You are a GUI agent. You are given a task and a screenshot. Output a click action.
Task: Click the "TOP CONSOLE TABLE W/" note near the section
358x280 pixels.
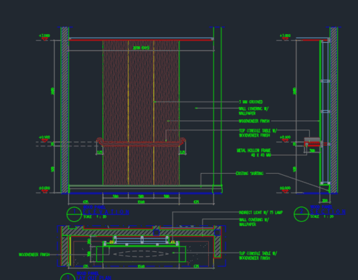[258, 131]
